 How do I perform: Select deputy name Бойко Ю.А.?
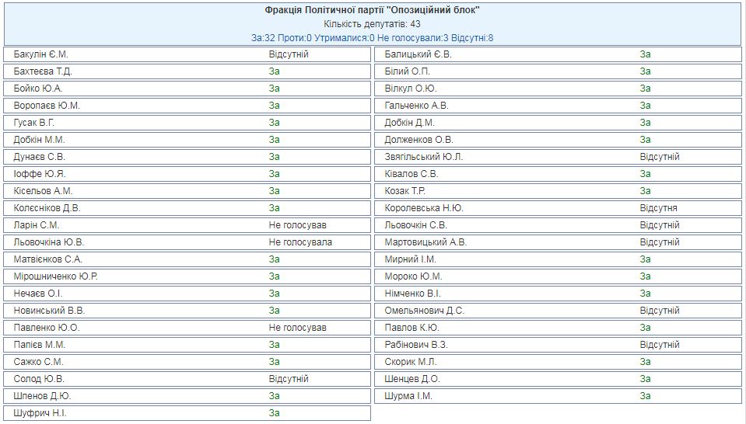pos(38,89)
